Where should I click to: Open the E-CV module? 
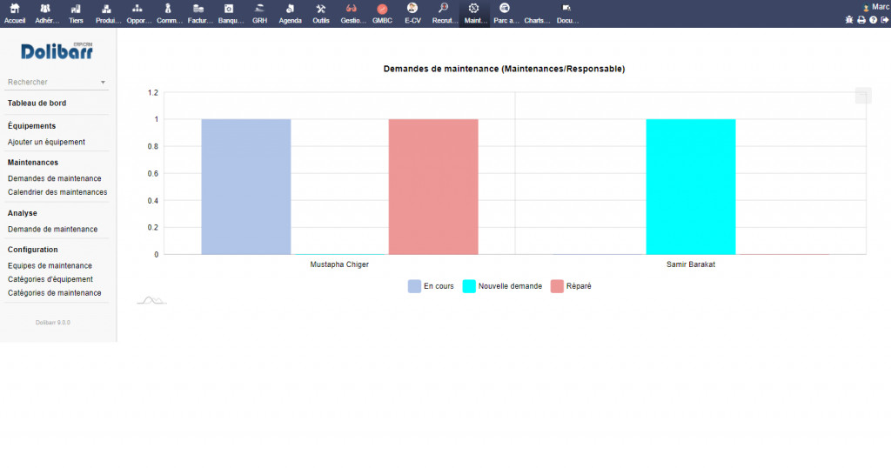tap(413, 14)
